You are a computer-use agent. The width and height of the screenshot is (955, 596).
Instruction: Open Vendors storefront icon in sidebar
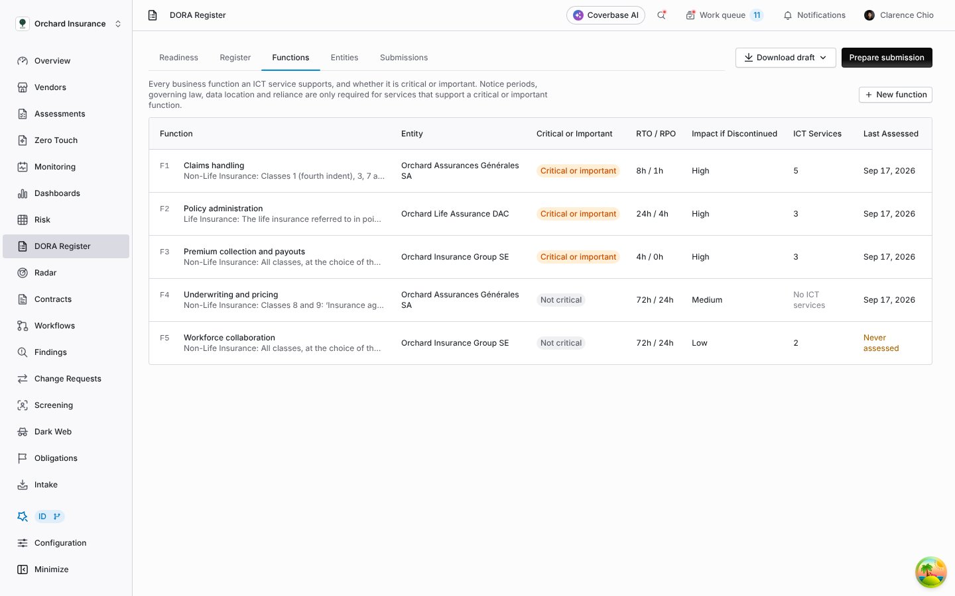(x=23, y=87)
